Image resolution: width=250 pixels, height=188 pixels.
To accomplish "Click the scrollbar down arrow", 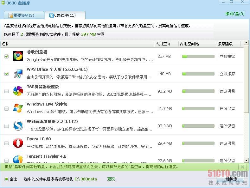I will click(x=246, y=160).
